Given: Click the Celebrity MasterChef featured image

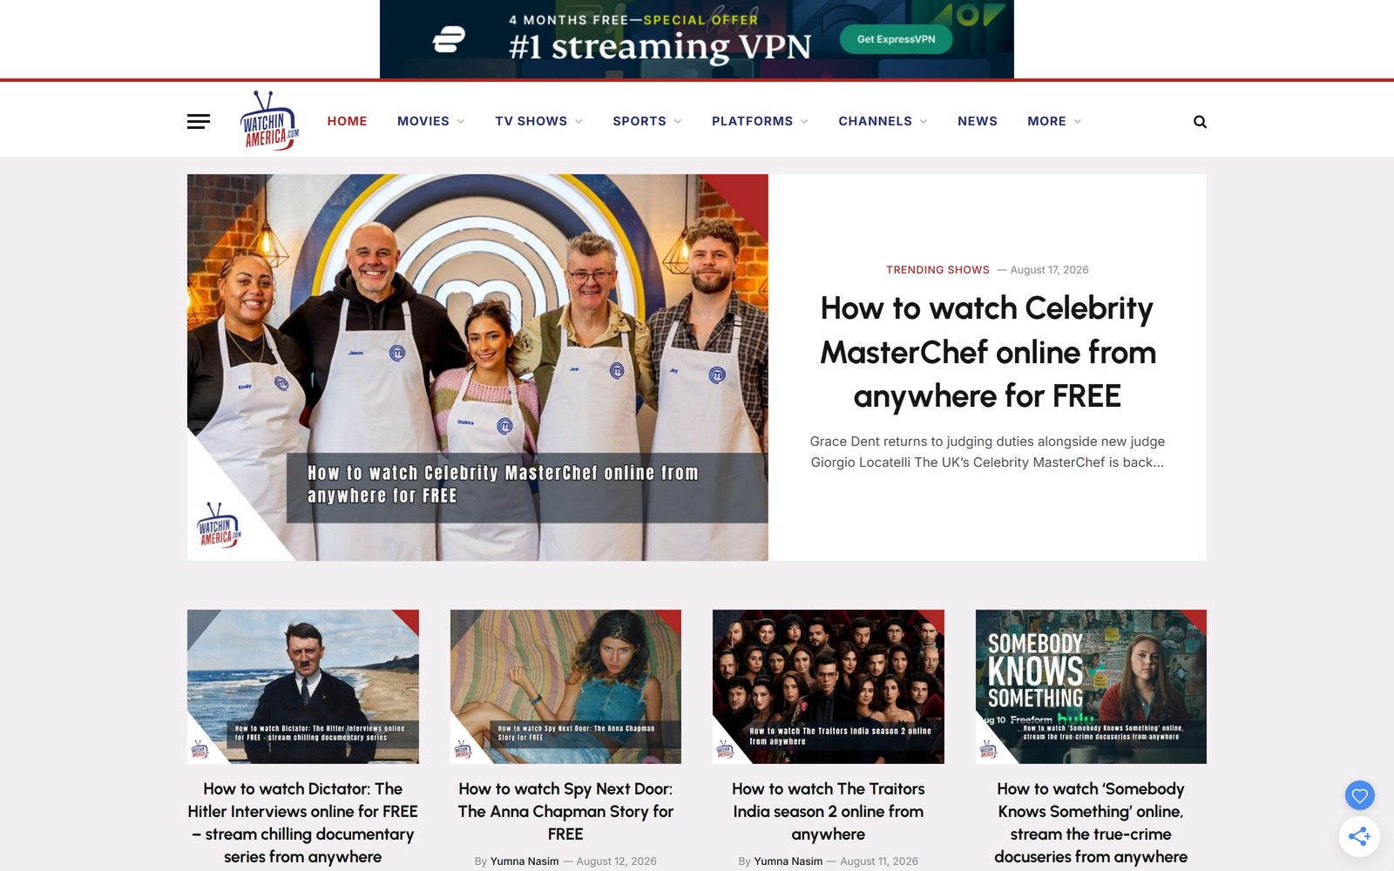Looking at the screenshot, I should coord(477,368).
